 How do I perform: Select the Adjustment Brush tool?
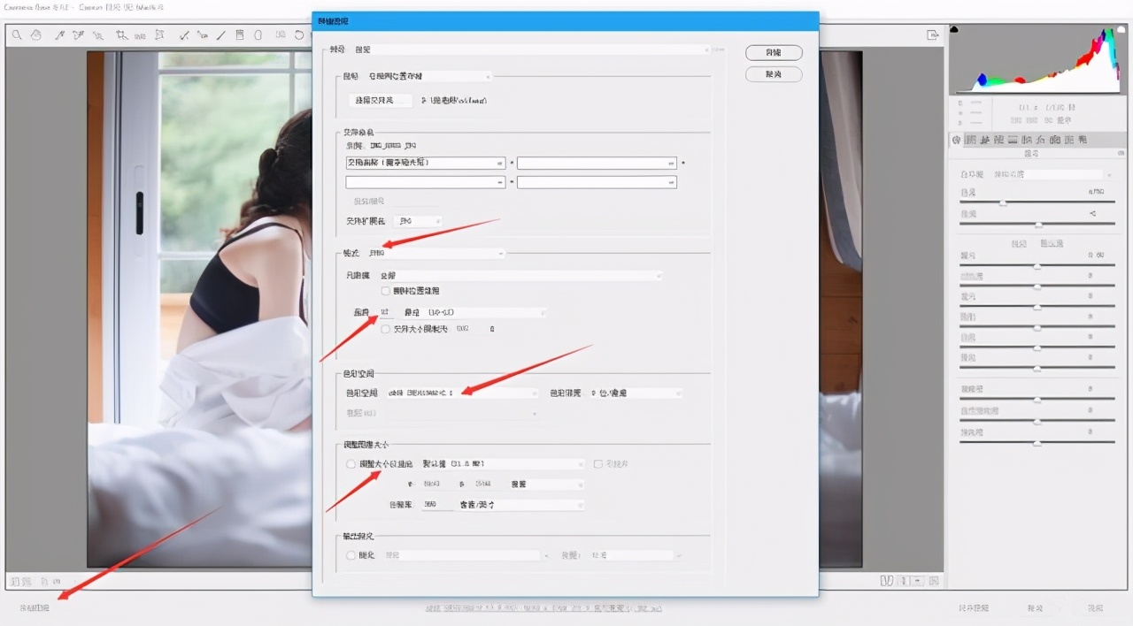[221, 35]
